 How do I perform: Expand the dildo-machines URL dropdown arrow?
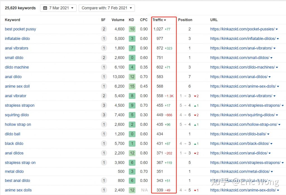coord(277,67)
